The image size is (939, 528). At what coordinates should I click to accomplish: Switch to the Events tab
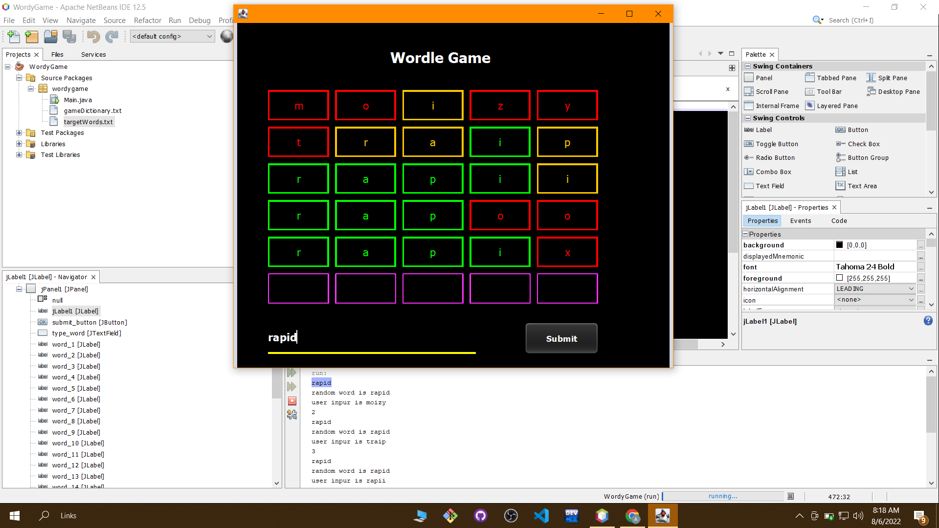pyautogui.click(x=800, y=220)
